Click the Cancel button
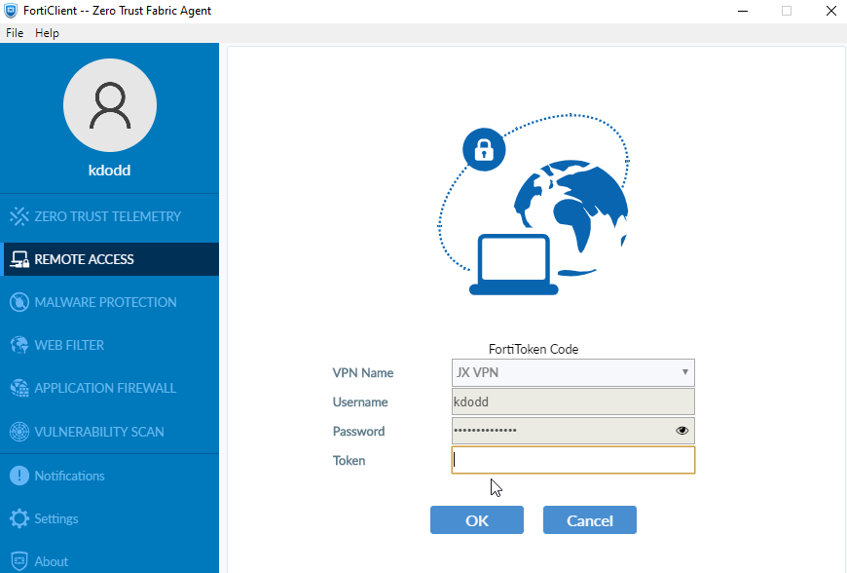847x573 pixels. point(590,520)
